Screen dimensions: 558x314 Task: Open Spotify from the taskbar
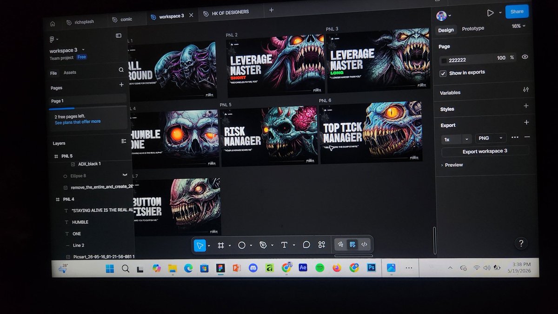[319, 268]
